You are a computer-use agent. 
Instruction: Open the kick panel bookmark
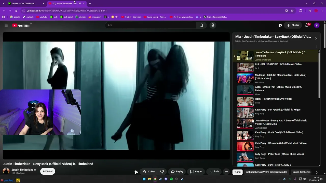66,17
